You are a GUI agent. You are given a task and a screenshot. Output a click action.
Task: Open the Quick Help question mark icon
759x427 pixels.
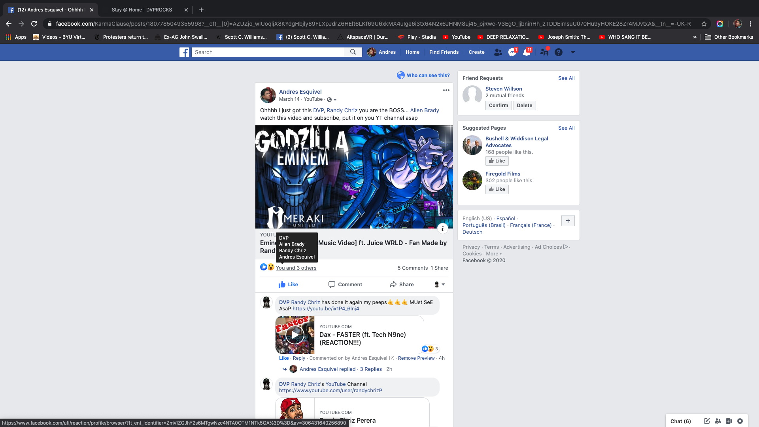coord(559,52)
